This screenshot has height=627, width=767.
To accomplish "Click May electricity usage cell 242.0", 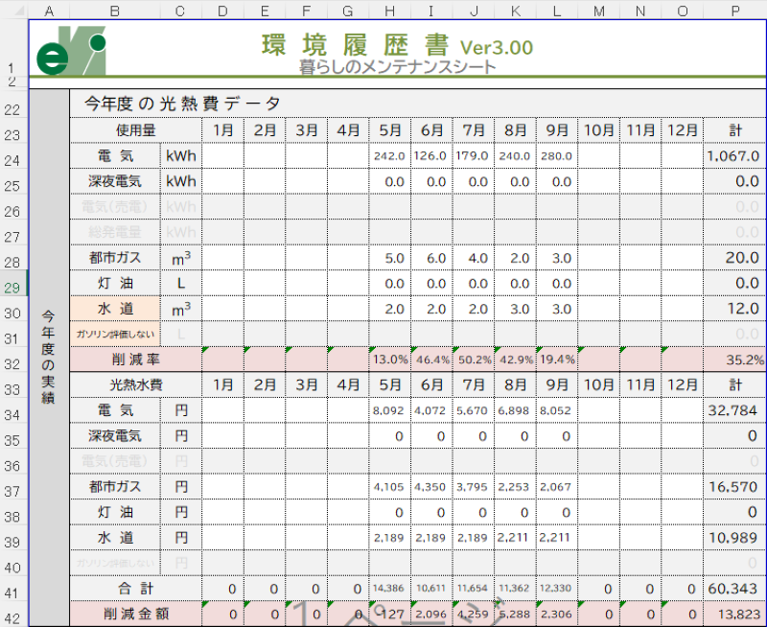I will 389,156.
